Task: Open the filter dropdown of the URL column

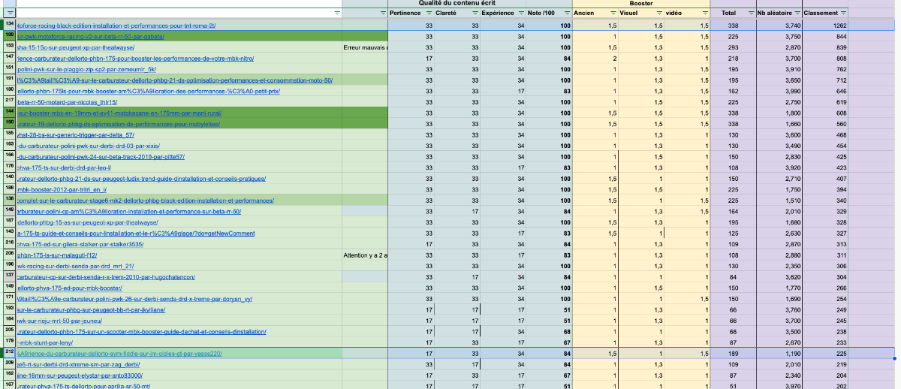Action: [x=336, y=13]
